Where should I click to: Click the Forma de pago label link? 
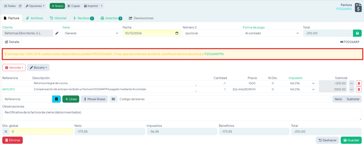tap(254, 27)
